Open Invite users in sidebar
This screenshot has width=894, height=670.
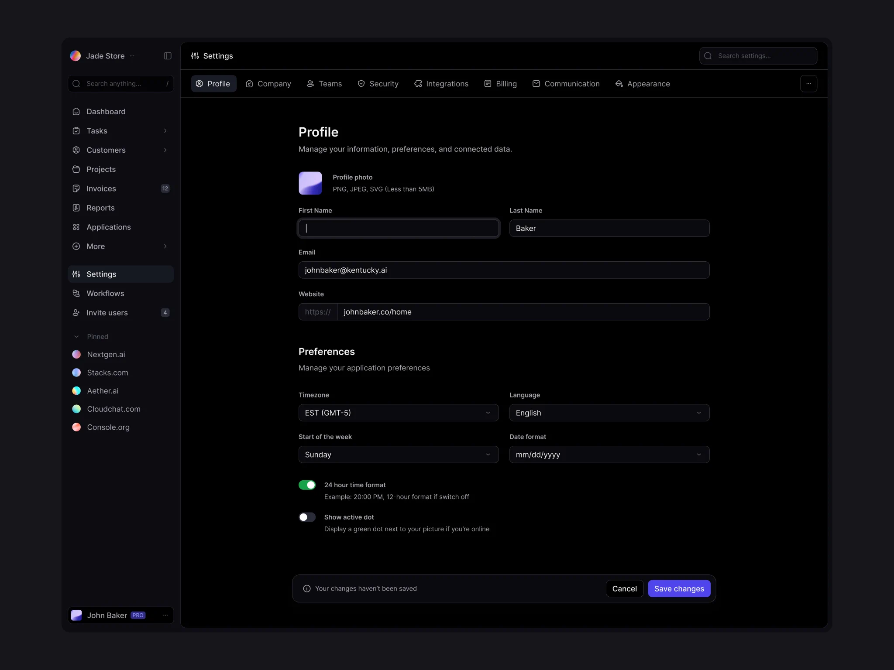[x=121, y=313]
